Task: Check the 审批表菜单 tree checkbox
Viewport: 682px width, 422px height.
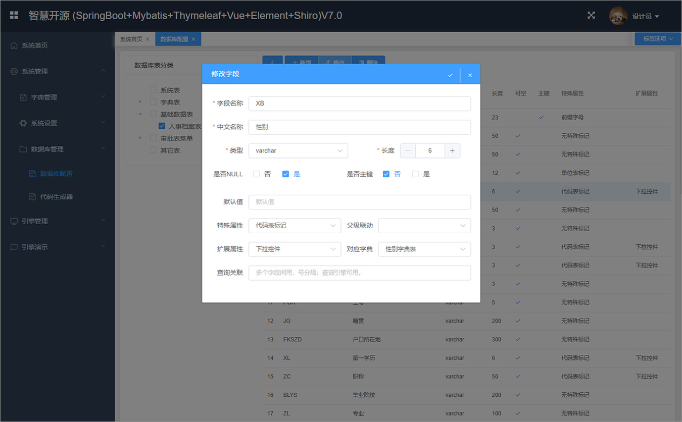Action: click(154, 138)
